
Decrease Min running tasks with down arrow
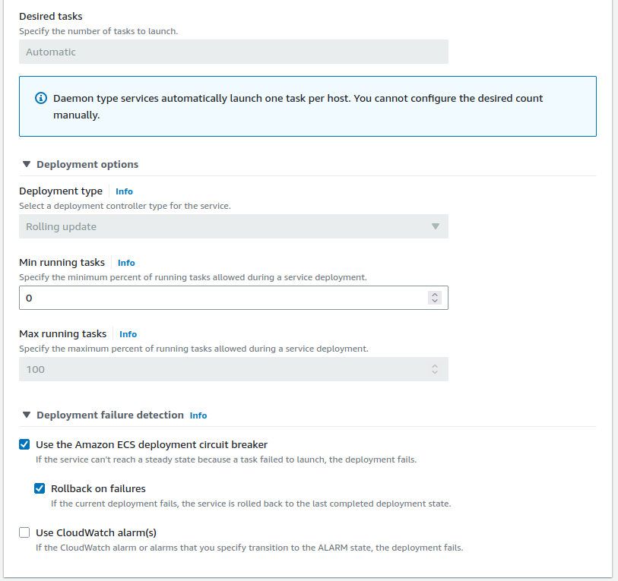(x=435, y=302)
